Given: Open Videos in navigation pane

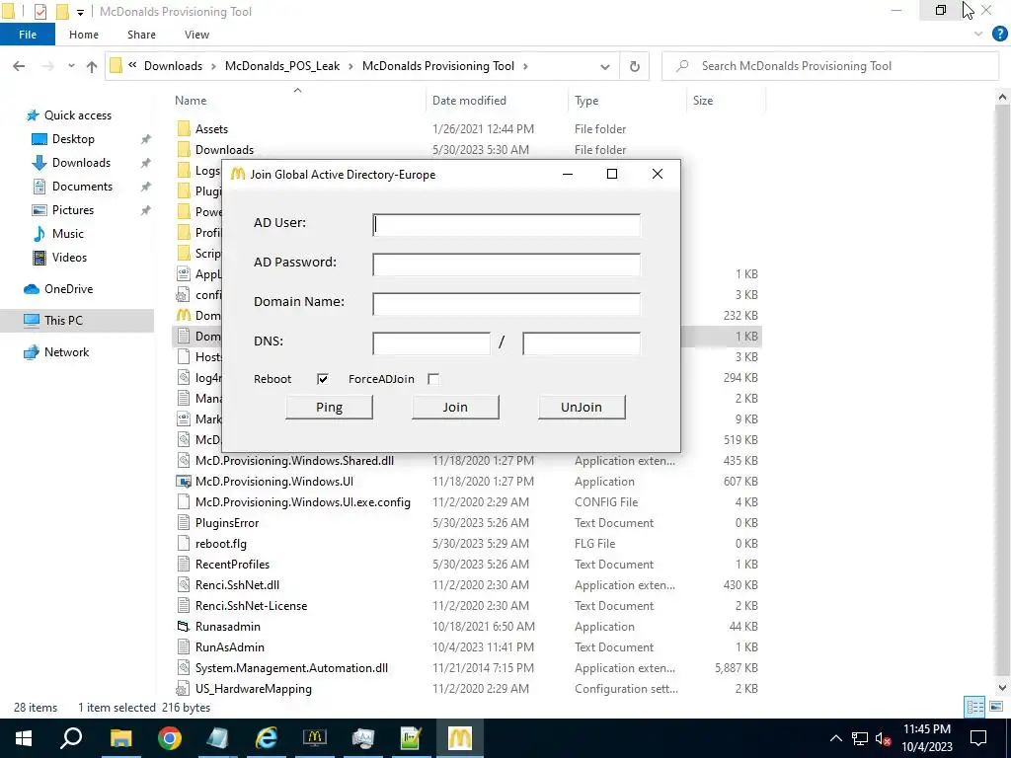Looking at the screenshot, I should pyautogui.click(x=69, y=258).
